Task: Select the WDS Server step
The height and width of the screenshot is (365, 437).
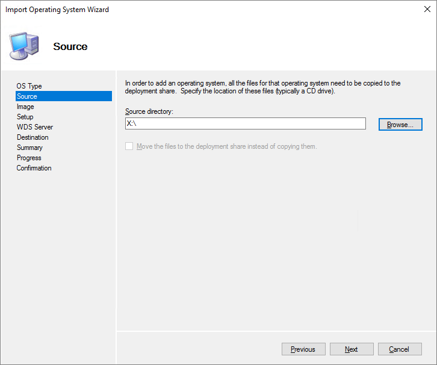Action: pyautogui.click(x=35, y=127)
